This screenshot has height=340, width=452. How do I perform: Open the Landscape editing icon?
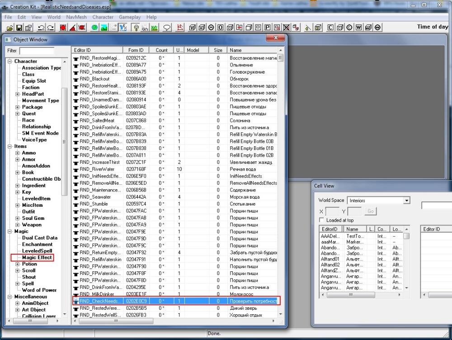point(104,28)
